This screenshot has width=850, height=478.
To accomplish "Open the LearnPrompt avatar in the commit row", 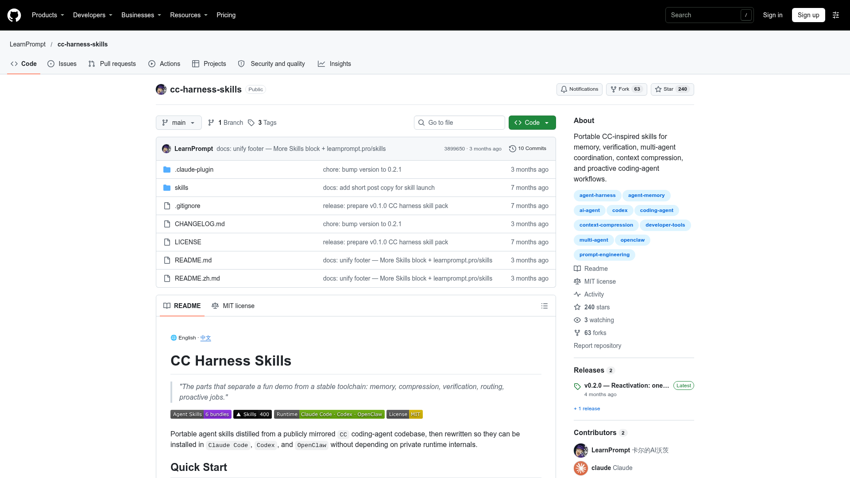I will click(x=166, y=149).
